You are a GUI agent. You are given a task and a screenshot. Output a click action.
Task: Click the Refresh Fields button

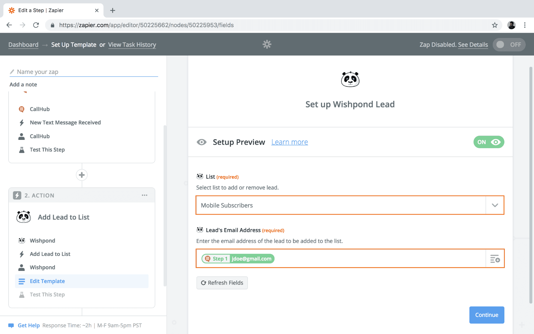pos(222,283)
